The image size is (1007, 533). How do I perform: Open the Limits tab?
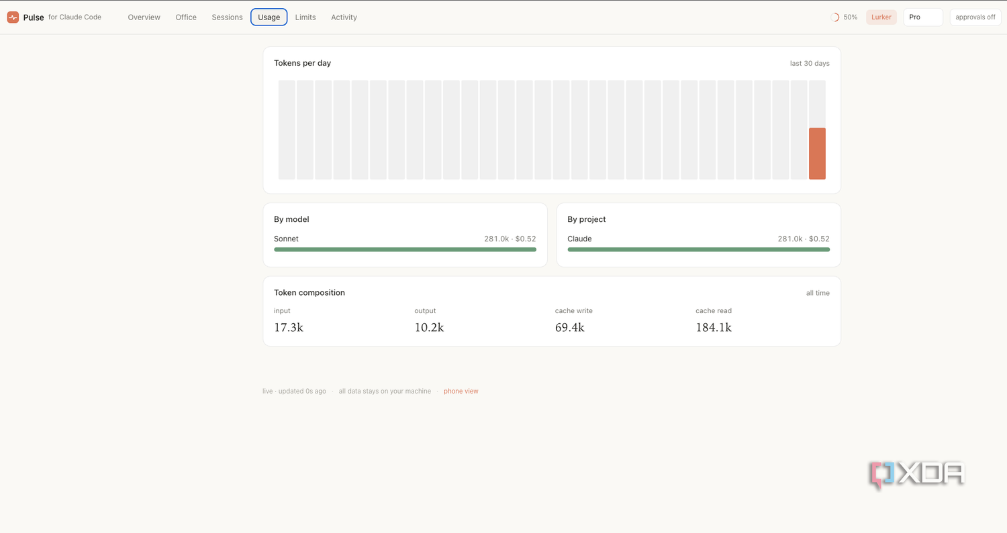pyautogui.click(x=305, y=17)
